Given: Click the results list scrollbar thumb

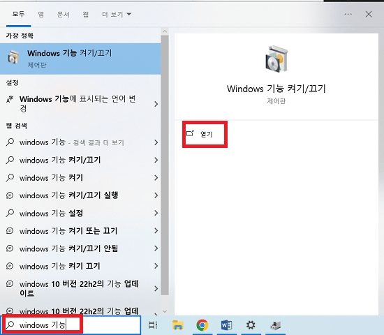Looking at the screenshot, I should 165,165.
